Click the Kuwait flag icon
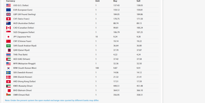205x103 pixels. pyautogui.click(x=8, y=86)
